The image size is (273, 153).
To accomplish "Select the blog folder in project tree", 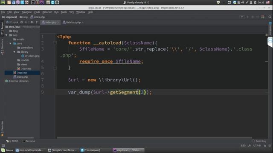I will pos(14,31).
